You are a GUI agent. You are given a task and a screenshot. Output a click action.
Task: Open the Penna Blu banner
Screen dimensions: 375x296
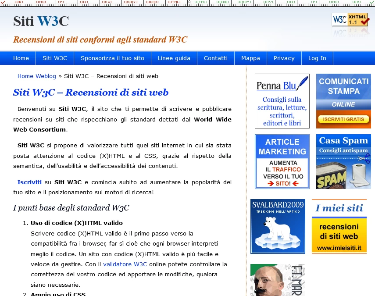[282, 101]
